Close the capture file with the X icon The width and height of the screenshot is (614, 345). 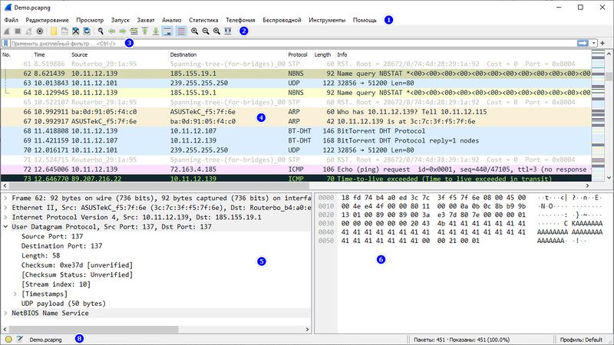coord(75,31)
